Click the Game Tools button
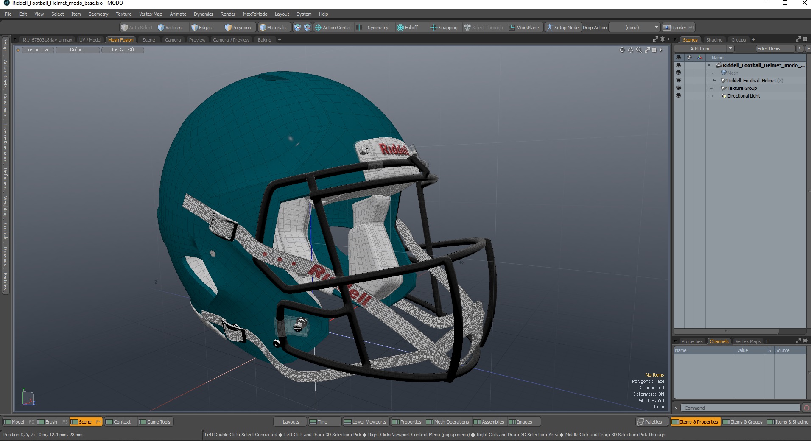The width and height of the screenshot is (811, 441). point(155,422)
